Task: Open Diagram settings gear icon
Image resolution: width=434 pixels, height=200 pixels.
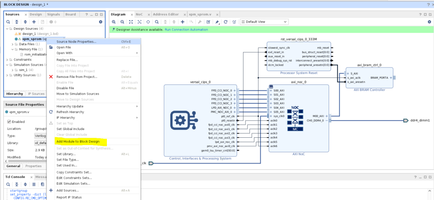Action: (430, 22)
